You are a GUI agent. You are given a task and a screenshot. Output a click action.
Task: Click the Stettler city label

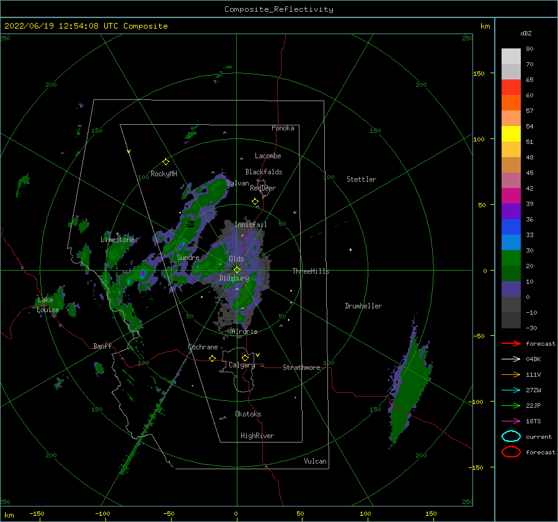point(361,179)
